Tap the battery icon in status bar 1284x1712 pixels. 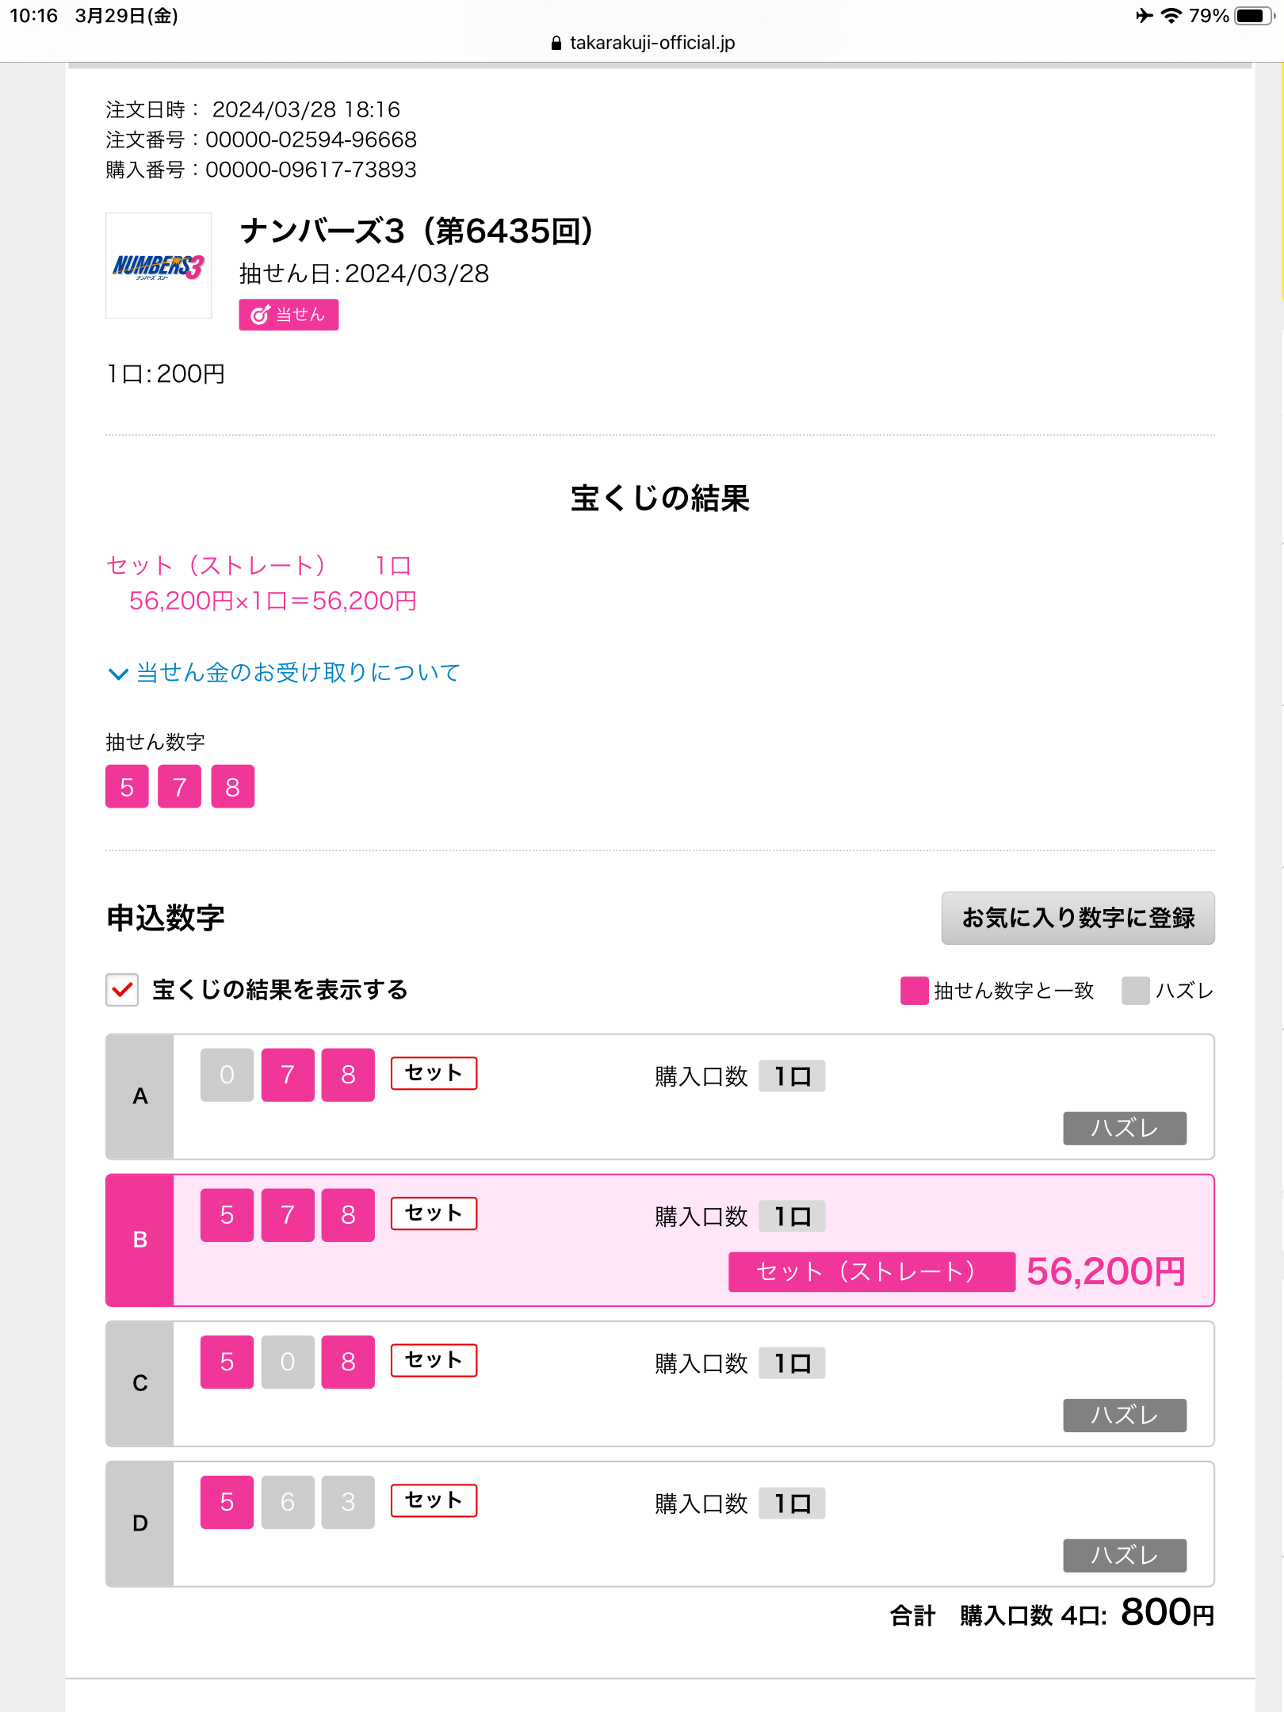(x=1254, y=16)
